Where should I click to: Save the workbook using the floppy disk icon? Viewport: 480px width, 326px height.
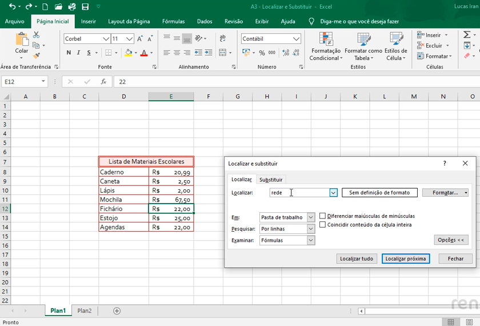coord(85,7)
